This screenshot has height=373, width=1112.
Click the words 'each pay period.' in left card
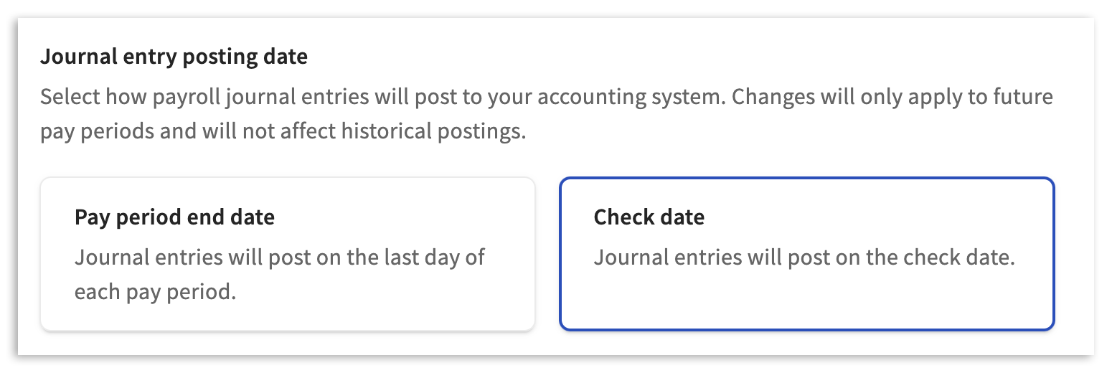coord(155,293)
